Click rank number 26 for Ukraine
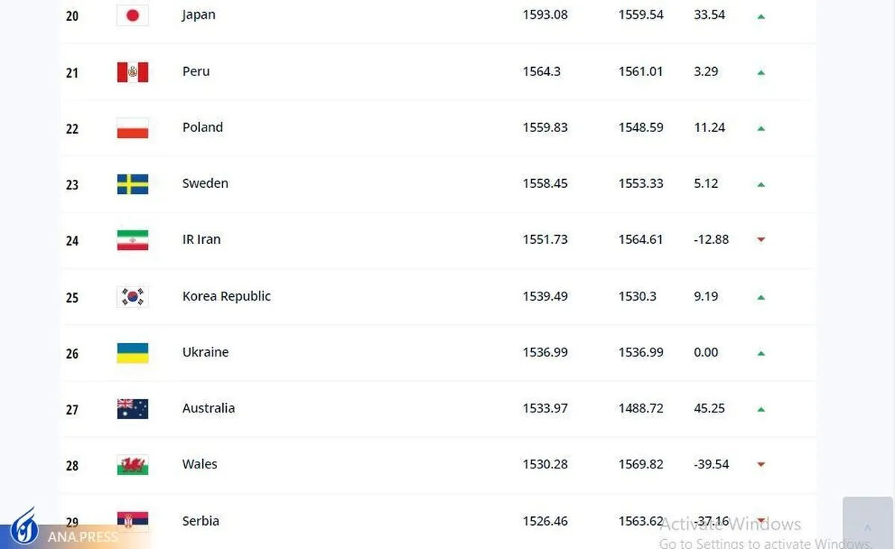Image resolution: width=895 pixels, height=549 pixels. coord(72,354)
